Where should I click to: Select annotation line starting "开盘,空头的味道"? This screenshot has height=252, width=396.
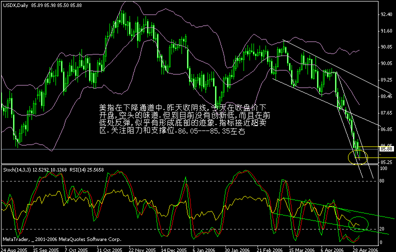tap(184, 115)
